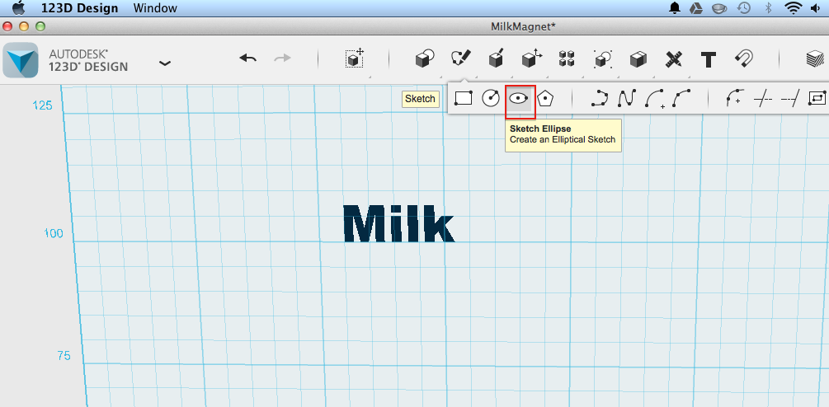The image size is (829, 407).
Task: Select the Sketch Circle tool
Action: click(x=491, y=98)
